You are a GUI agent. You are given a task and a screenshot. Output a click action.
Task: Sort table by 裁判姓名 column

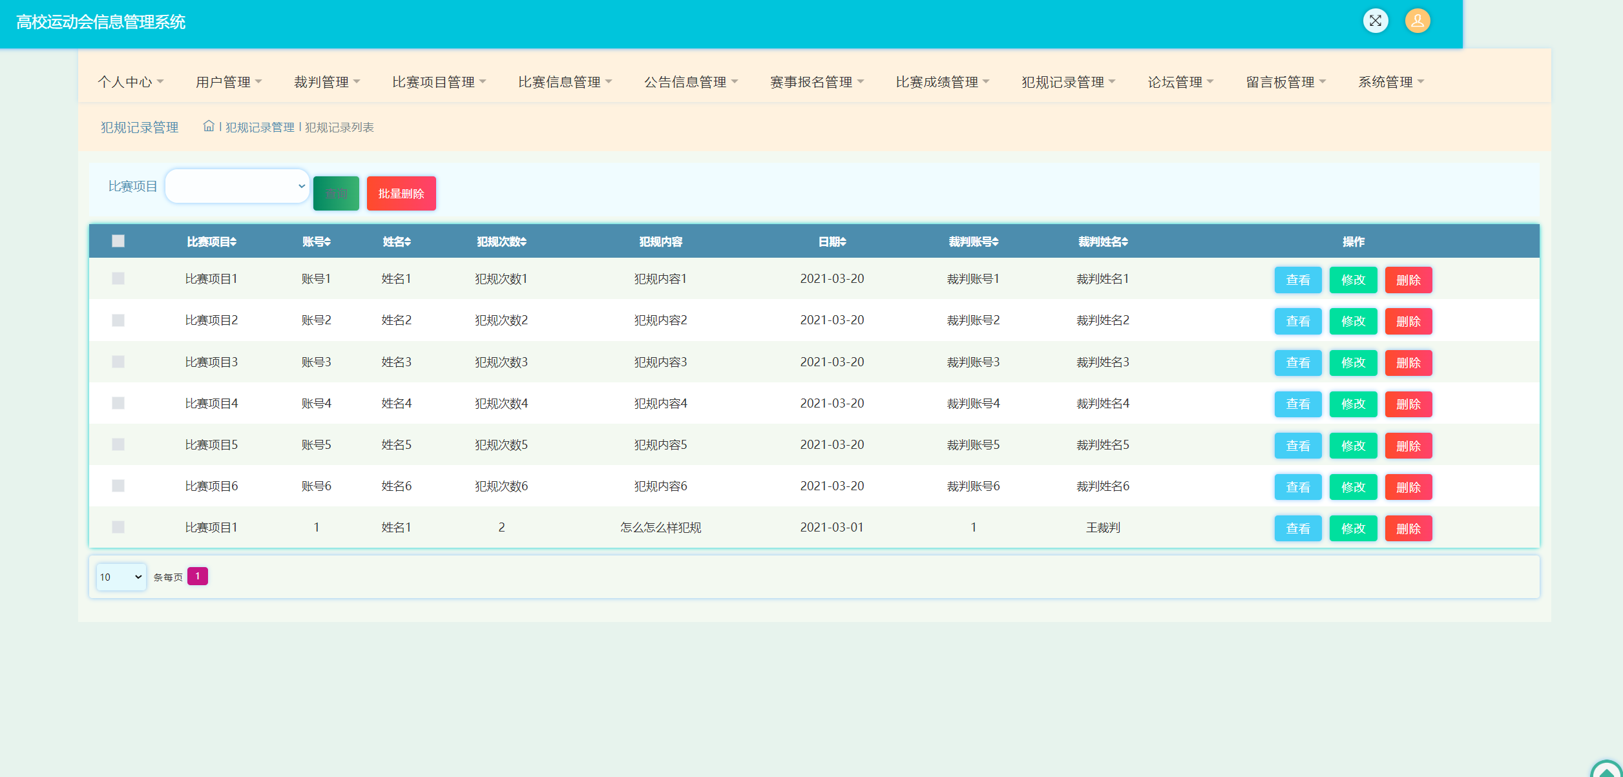pyautogui.click(x=1102, y=242)
